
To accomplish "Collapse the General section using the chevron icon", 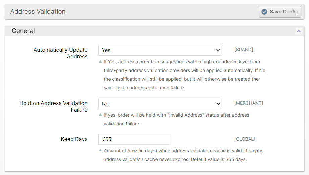I will (x=298, y=31).
